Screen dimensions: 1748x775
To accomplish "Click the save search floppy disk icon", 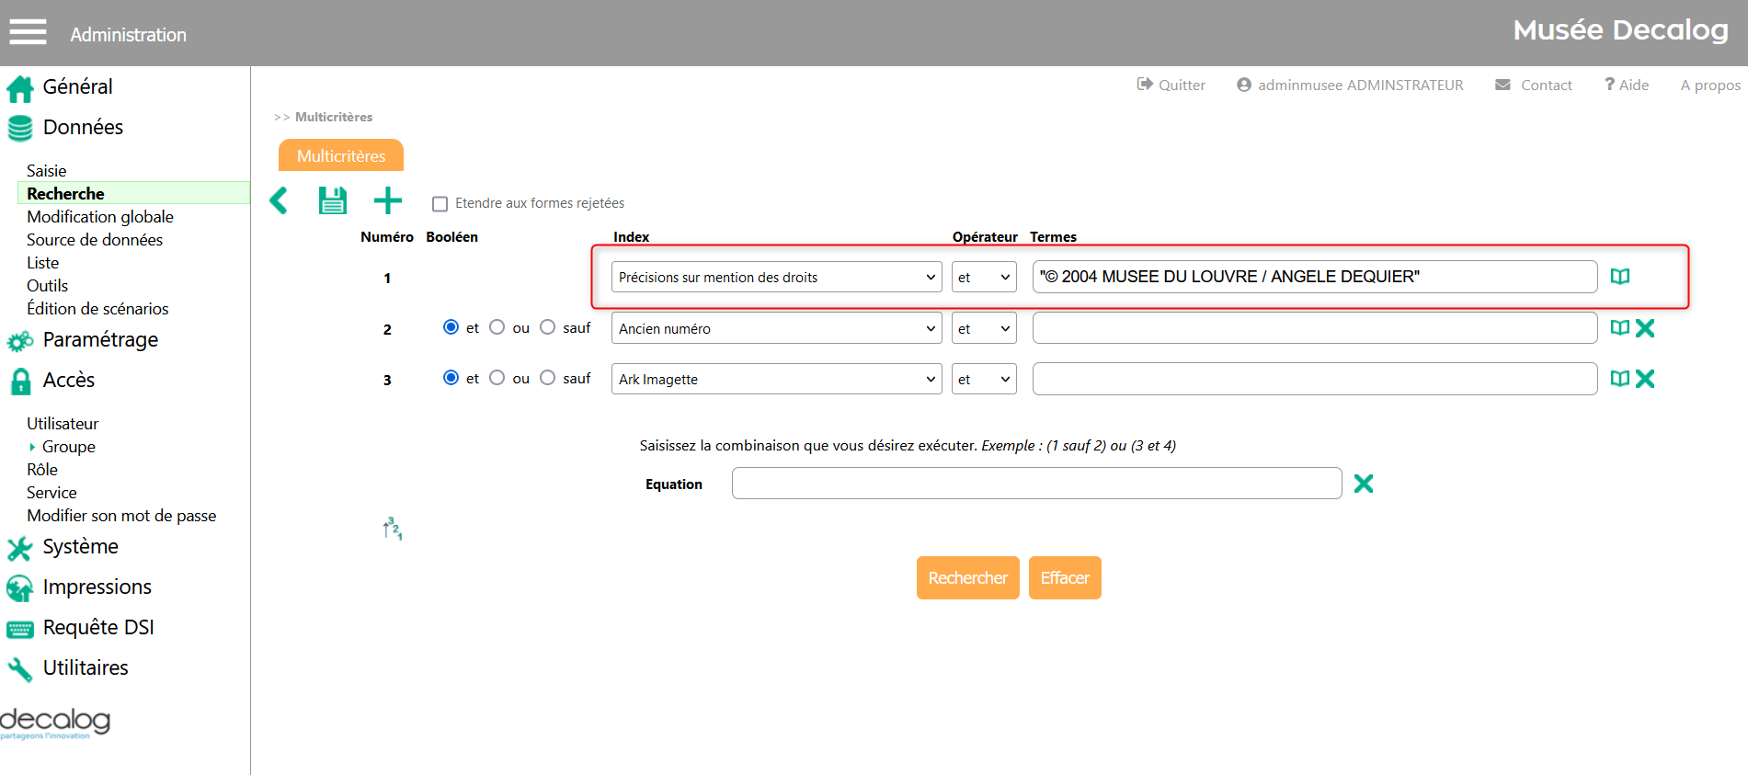I will click(332, 200).
